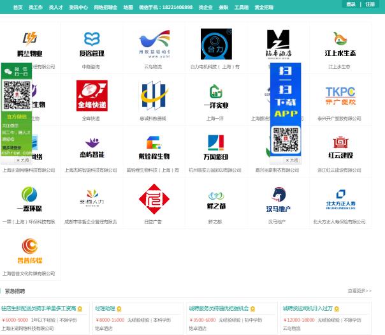Open 兼职 in the navigation bar
This screenshot has height=335, width=385.
tap(224, 8)
